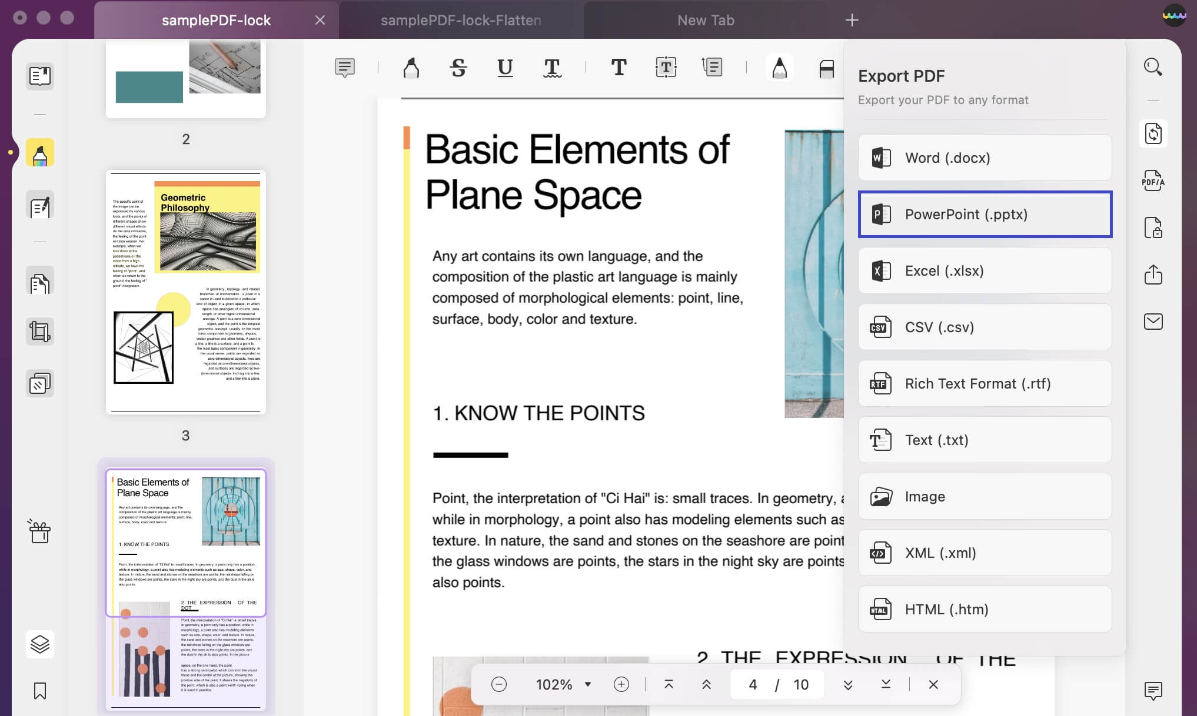This screenshot has height=716, width=1197.
Task: Go to the next page arrow
Action: coord(848,684)
